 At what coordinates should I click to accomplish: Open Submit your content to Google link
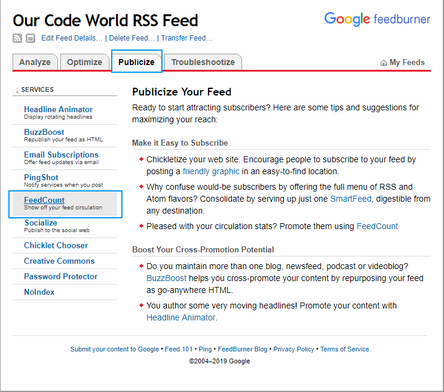pyautogui.click(x=114, y=349)
